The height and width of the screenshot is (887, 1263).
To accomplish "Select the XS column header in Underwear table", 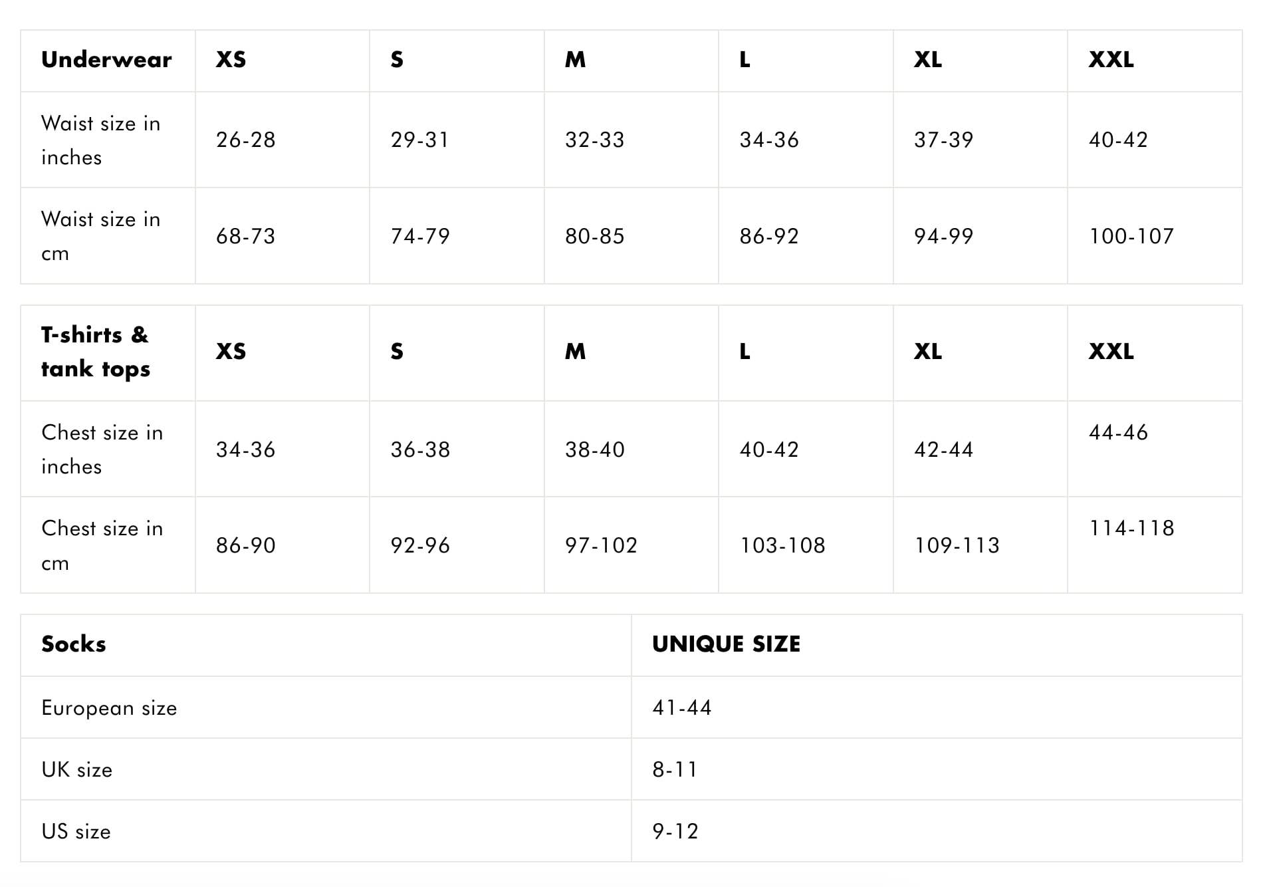I will pos(231,60).
